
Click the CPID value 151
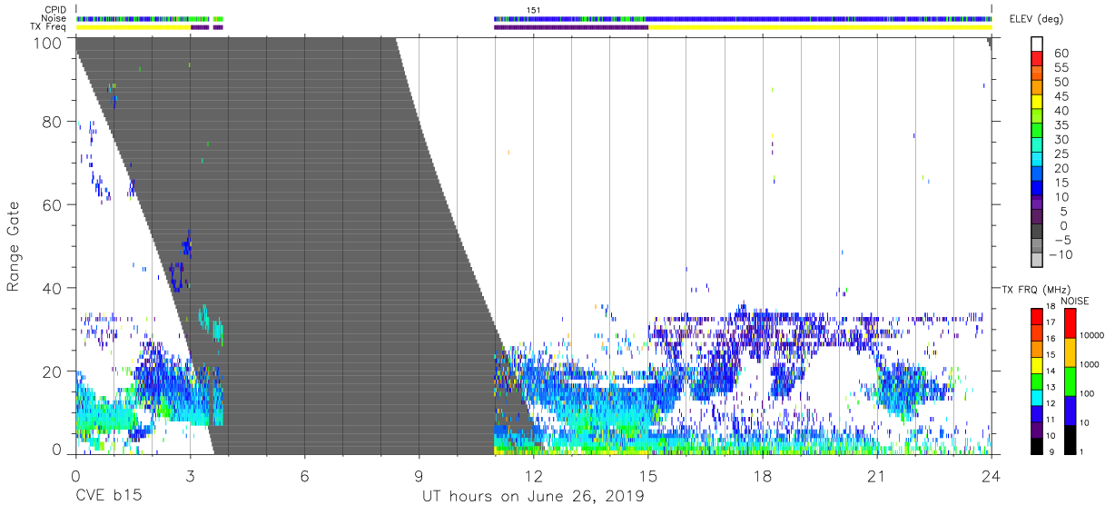534,10
